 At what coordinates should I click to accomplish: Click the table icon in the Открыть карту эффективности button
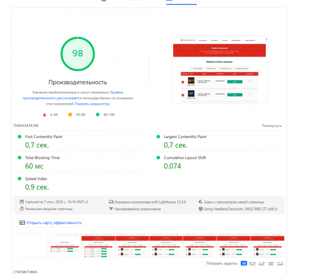tap(22, 222)
